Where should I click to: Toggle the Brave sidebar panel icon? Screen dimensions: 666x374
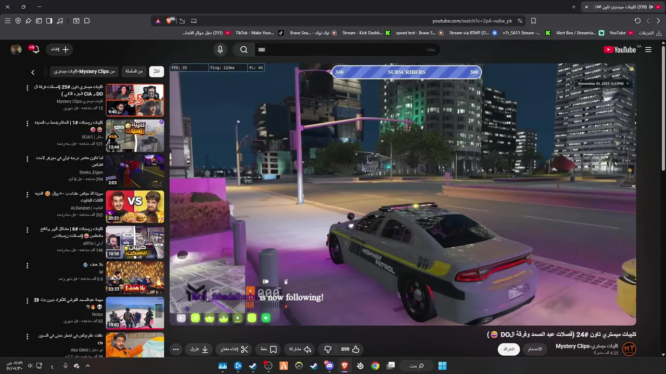click(x=49, y=21)
